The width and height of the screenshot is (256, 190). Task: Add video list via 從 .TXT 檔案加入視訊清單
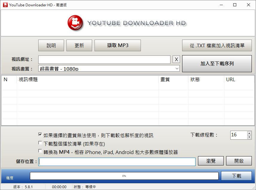[217, 45]
